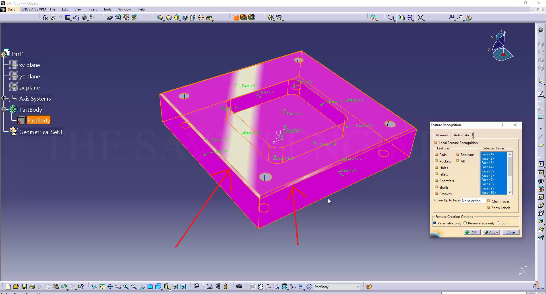Click the Save floppy disk icon

click(24, 287)
